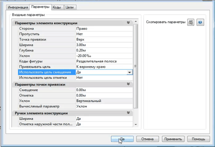Viewport: 215px width, 147px height.
Task: Open dropdown for Использовать цель смещения
Action: 130,72
